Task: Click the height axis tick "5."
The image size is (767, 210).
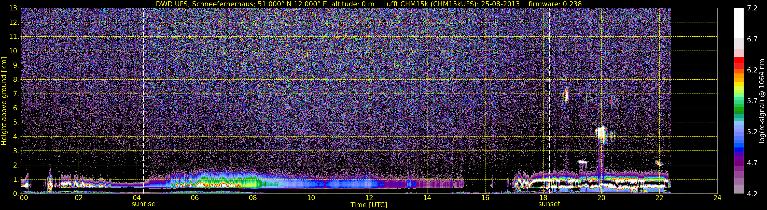Action: [x=16, y=123]
